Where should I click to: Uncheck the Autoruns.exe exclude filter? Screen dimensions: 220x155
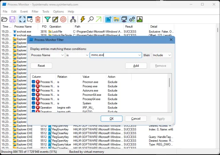point(34,91)
